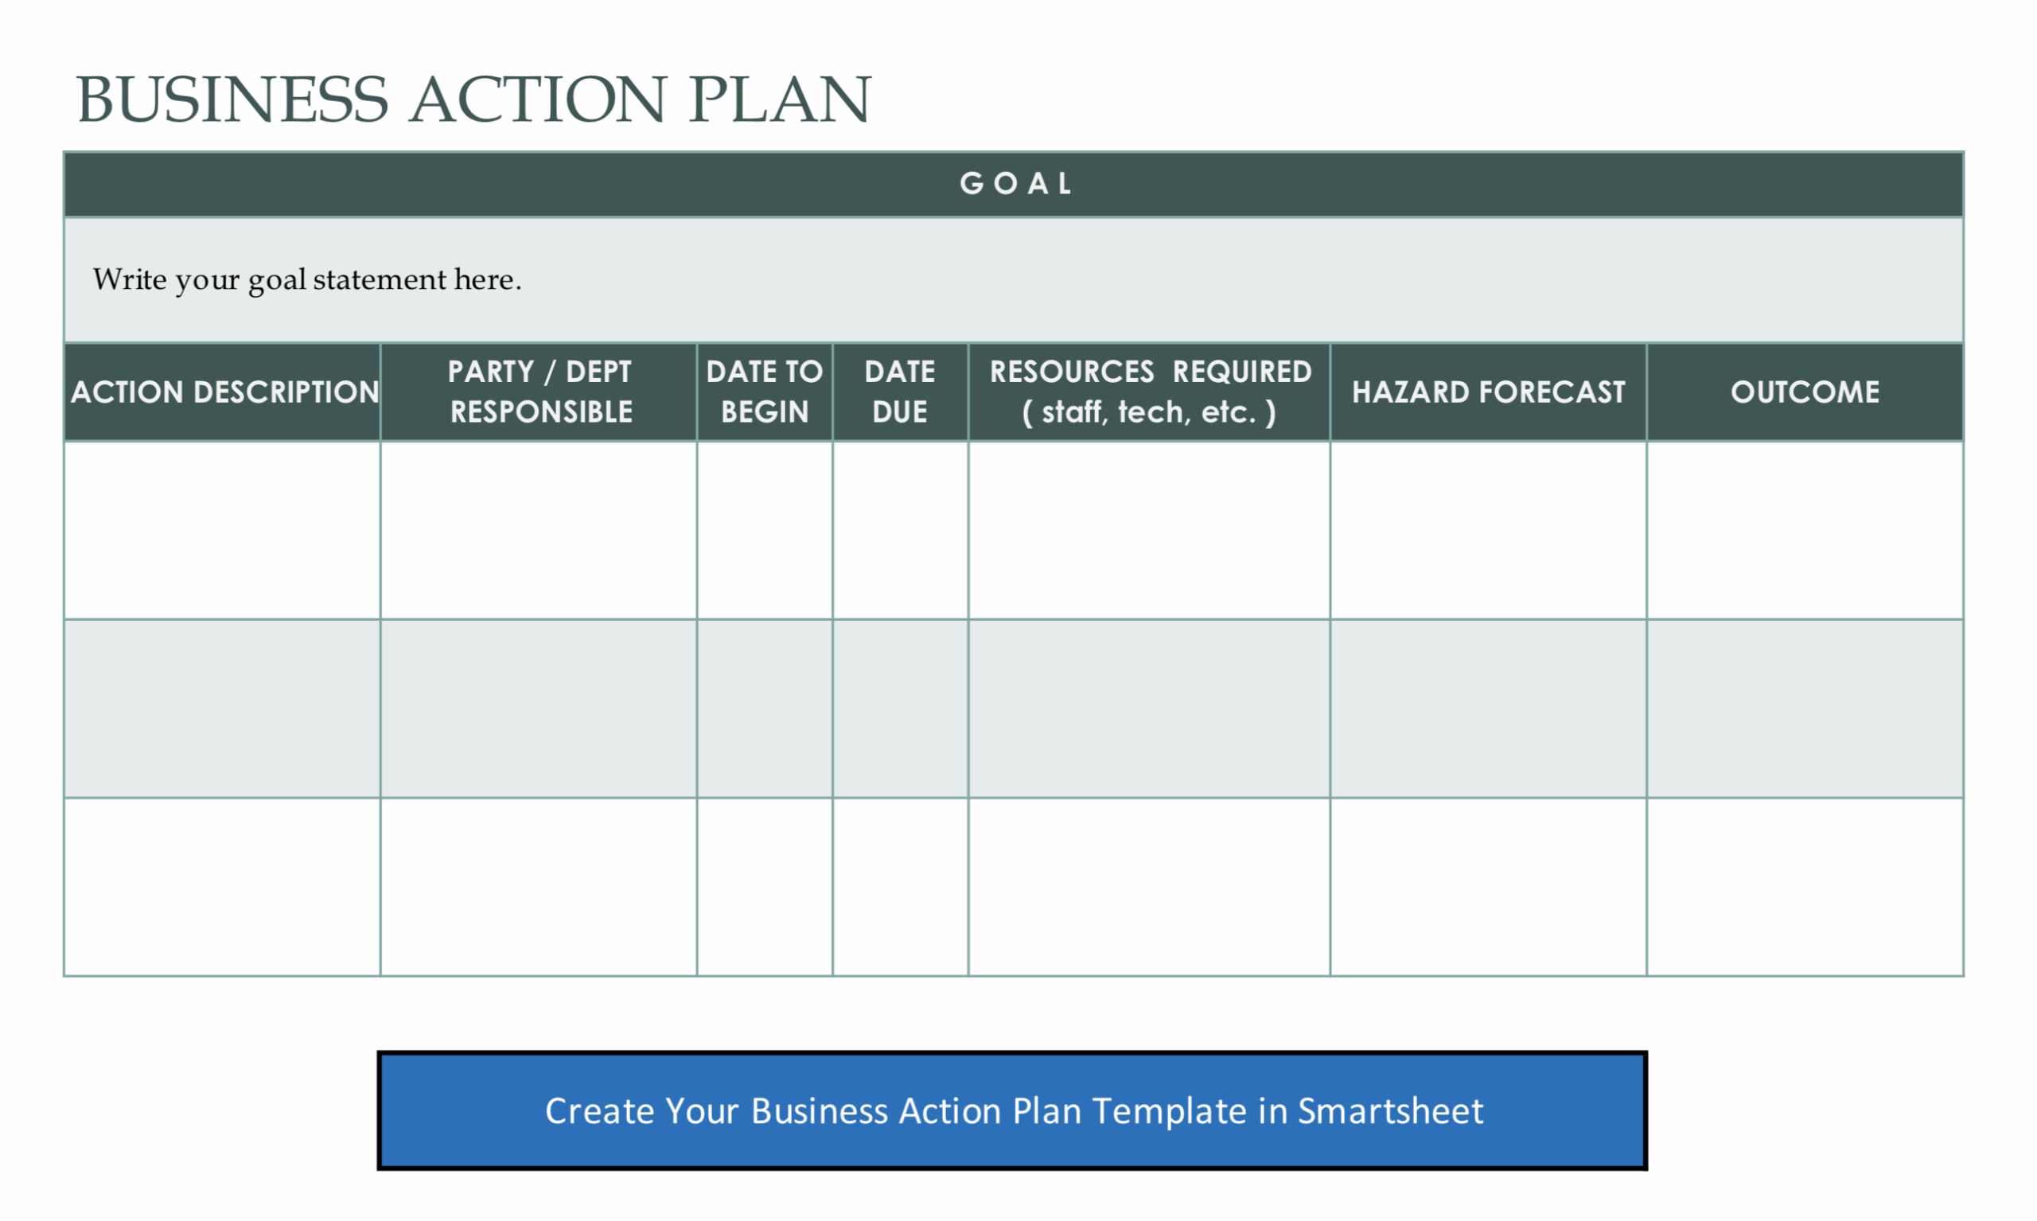
Task: Click the goal statement text field
Action: pyautogui.click(x=1012, y=279)
